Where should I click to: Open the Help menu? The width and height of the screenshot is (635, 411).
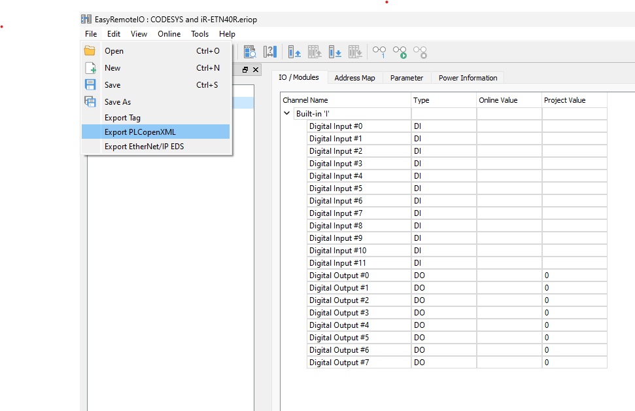click(x=227, y=34)
